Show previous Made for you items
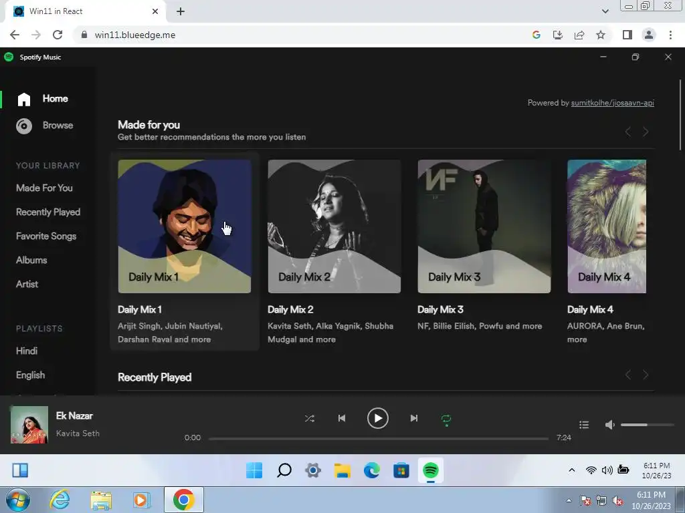 point(627,132)
